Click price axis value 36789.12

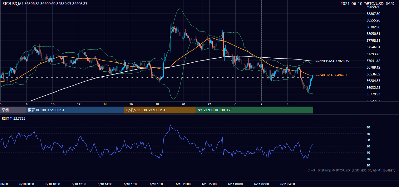click(373, 67)
